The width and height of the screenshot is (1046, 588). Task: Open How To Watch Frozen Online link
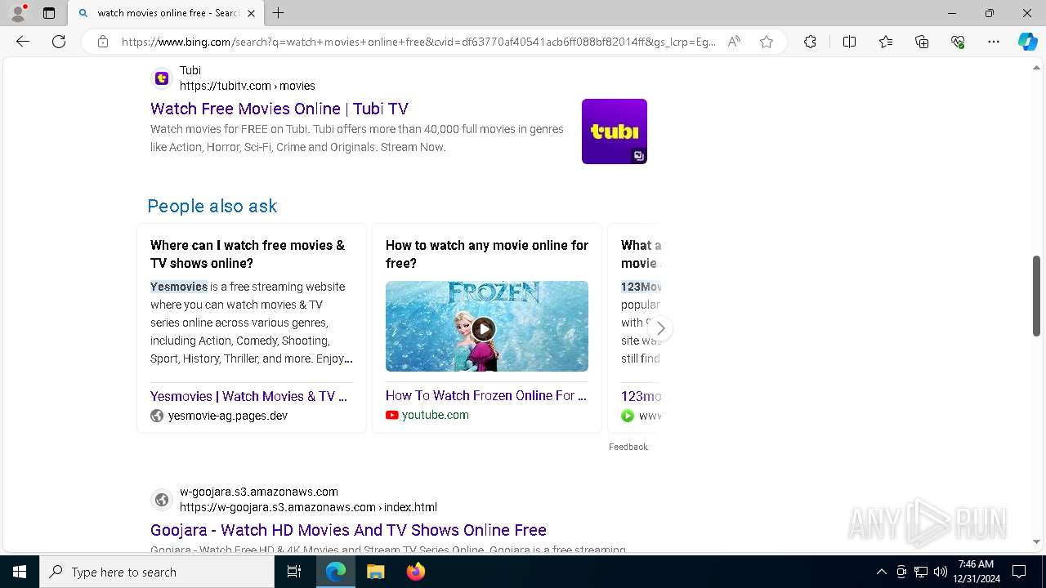point(486,395)
